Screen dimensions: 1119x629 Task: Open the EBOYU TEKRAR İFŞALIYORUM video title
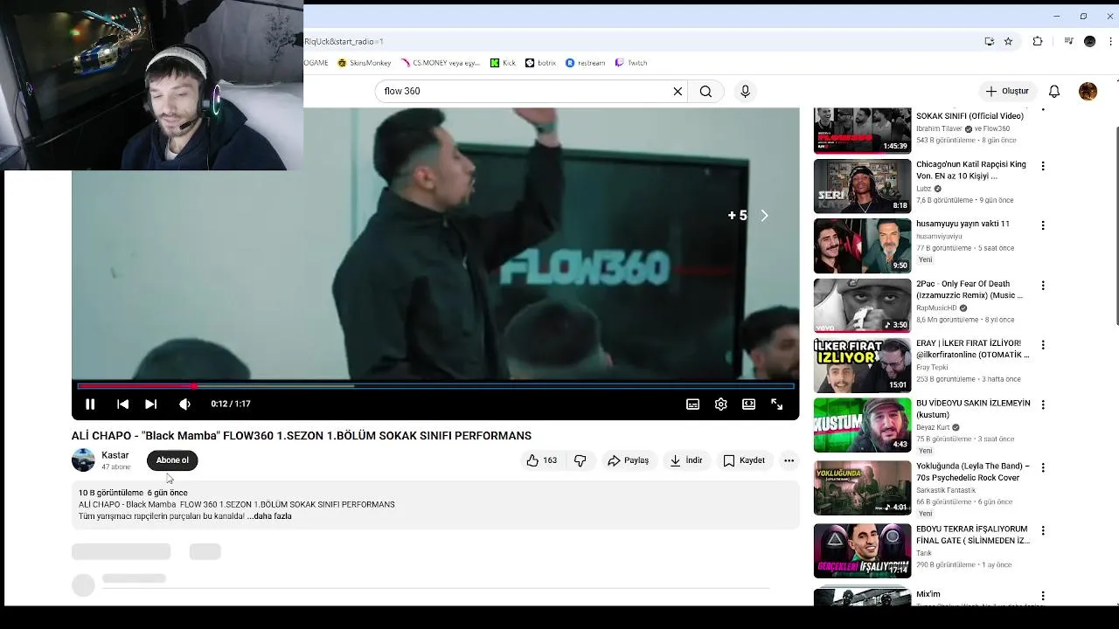pos(973,535)
